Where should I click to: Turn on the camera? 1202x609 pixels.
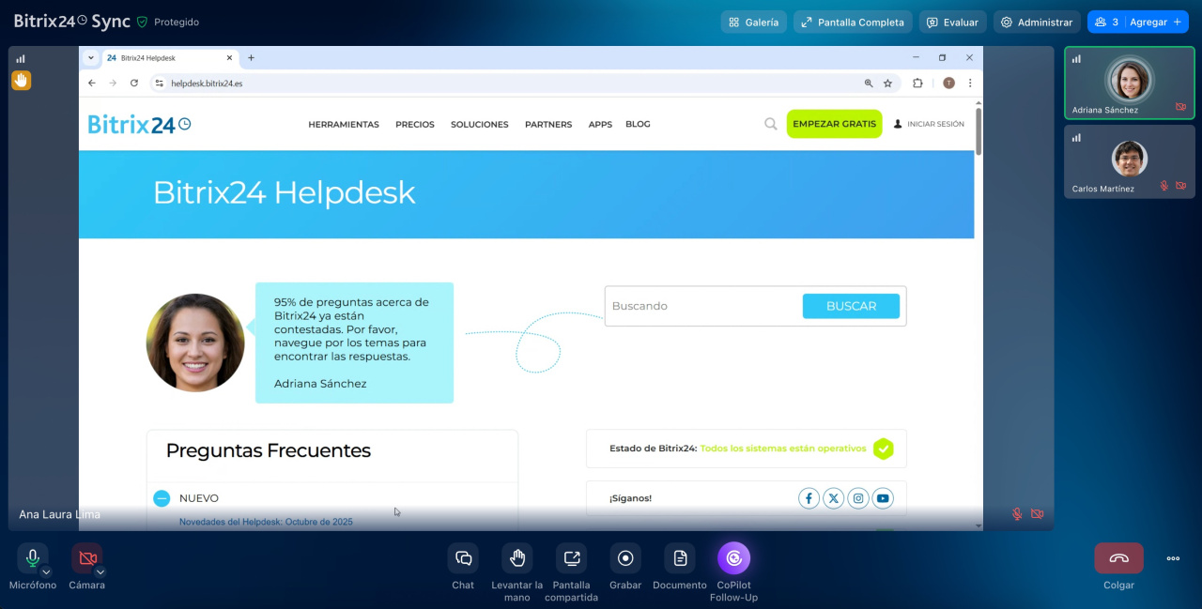tap(87, 557)
